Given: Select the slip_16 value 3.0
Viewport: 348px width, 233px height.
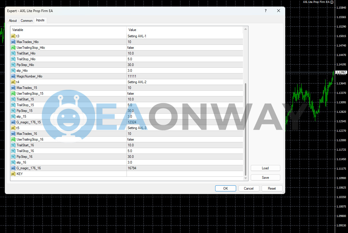Looking at the screenshot, I should (x=130, y=162).
